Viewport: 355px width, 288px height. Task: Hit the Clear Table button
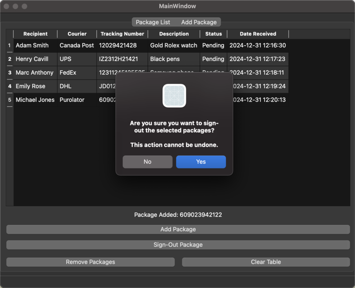(266, 262)
